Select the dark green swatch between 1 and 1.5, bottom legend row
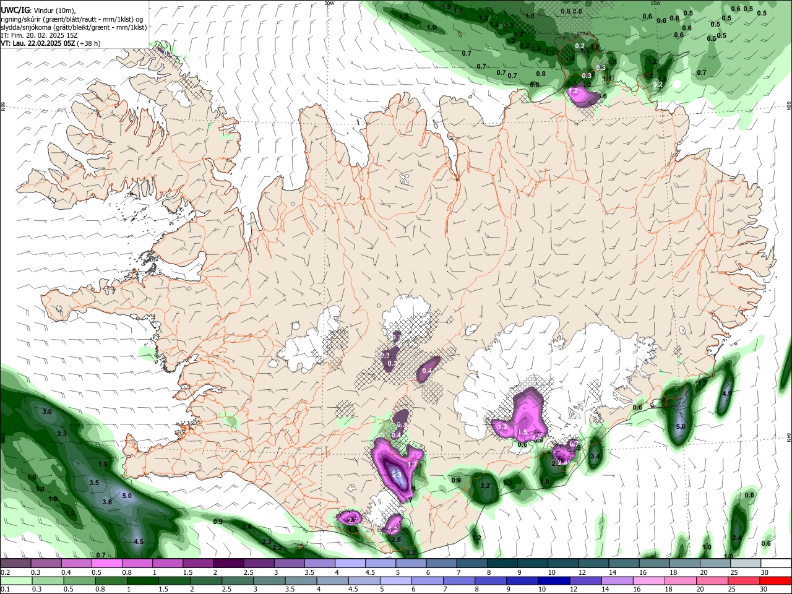Viewport: 792px width, 594px height. point(142,581)
